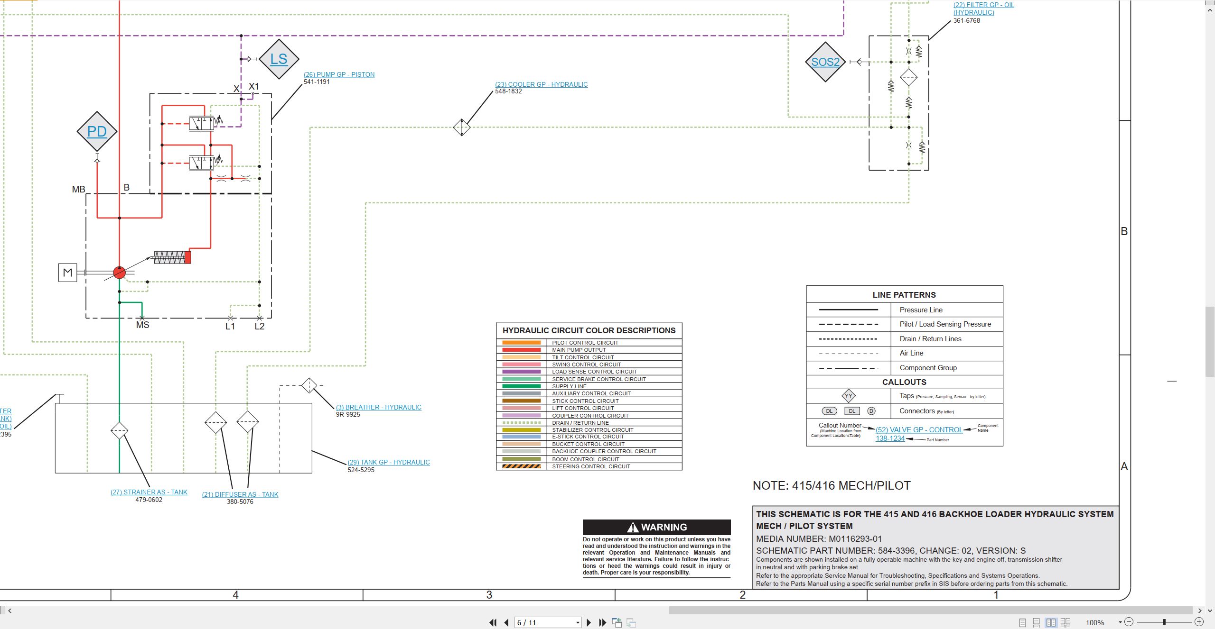Viewport: 1215px width, 629px height.
Task: Click the part number 524-5295
Action: pyautogui.click(x=361, y=470)
